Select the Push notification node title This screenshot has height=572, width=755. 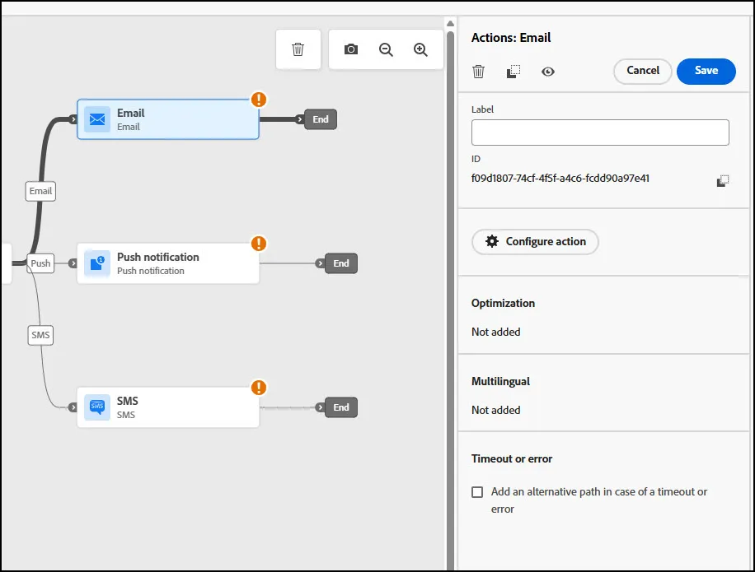coord(158,257)
